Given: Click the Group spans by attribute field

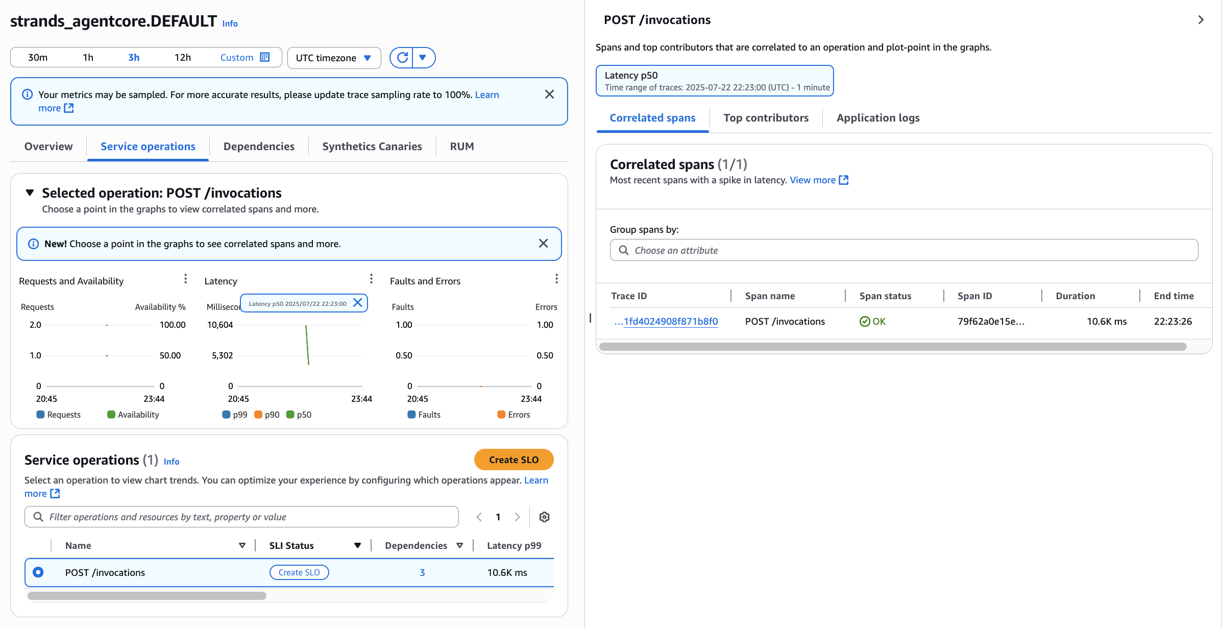Looking at the screenshot, I should pyautogui.click(x=903, y=250).
